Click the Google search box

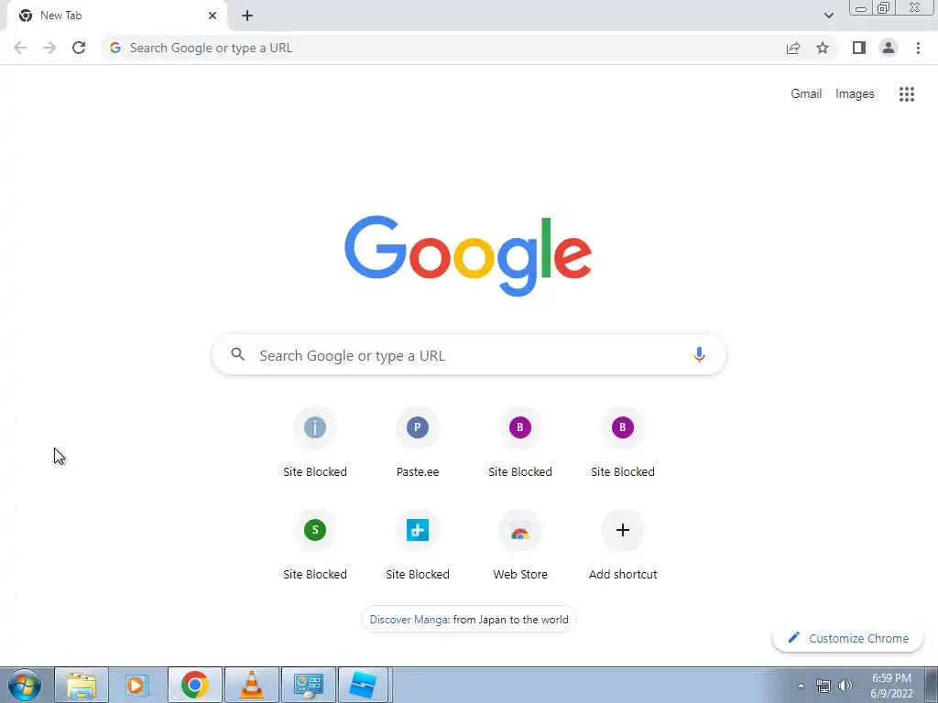click(x=469, y=355)
